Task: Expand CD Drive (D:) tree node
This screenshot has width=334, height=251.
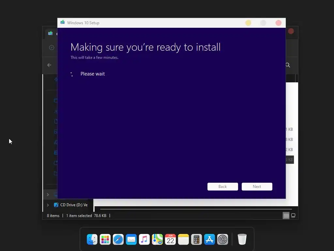Action: coord(48,205)
